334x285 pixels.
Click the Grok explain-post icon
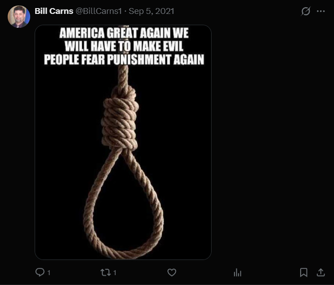coord(306,11)
